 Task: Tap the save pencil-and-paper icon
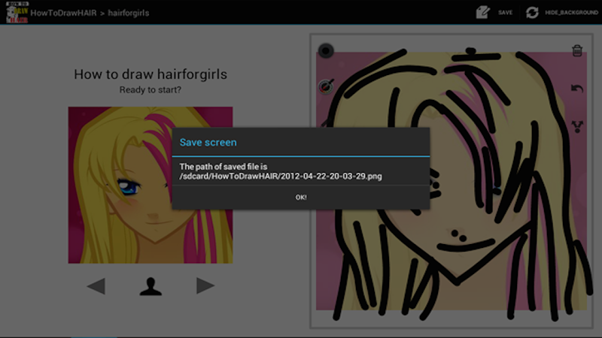pyautogui.click(x=483, y=12)
